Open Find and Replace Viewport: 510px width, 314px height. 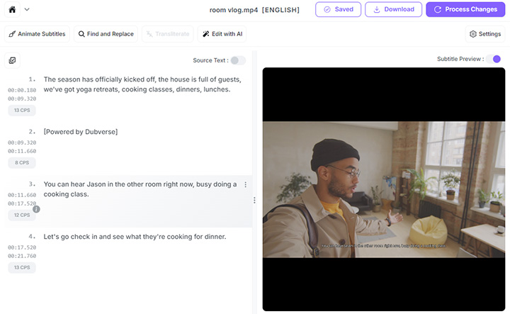(106, 34)
